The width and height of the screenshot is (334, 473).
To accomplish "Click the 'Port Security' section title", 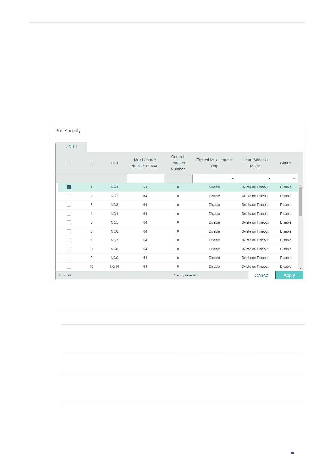I will click(x=68, y=131).
